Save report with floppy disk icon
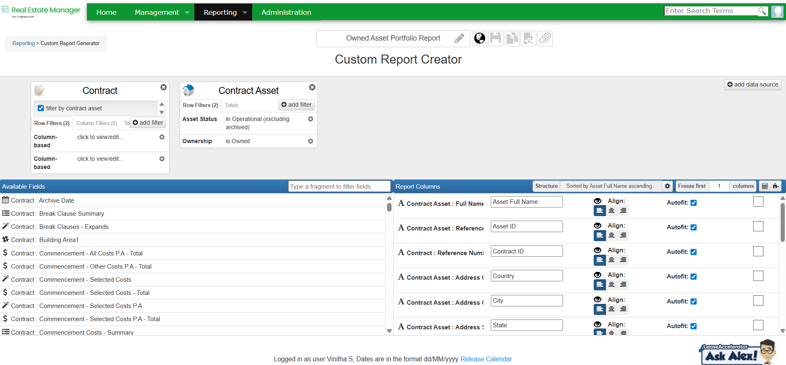The width and height of the screenshot is (786, 365). pyautogui.click(x=496, y=39)
